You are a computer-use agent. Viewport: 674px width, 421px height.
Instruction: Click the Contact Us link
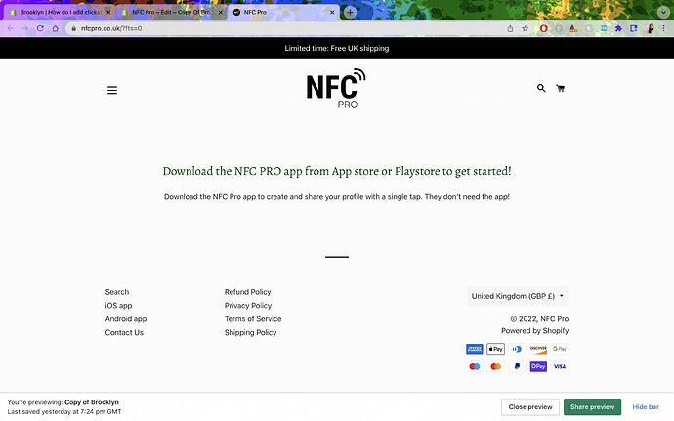(124, 332)
